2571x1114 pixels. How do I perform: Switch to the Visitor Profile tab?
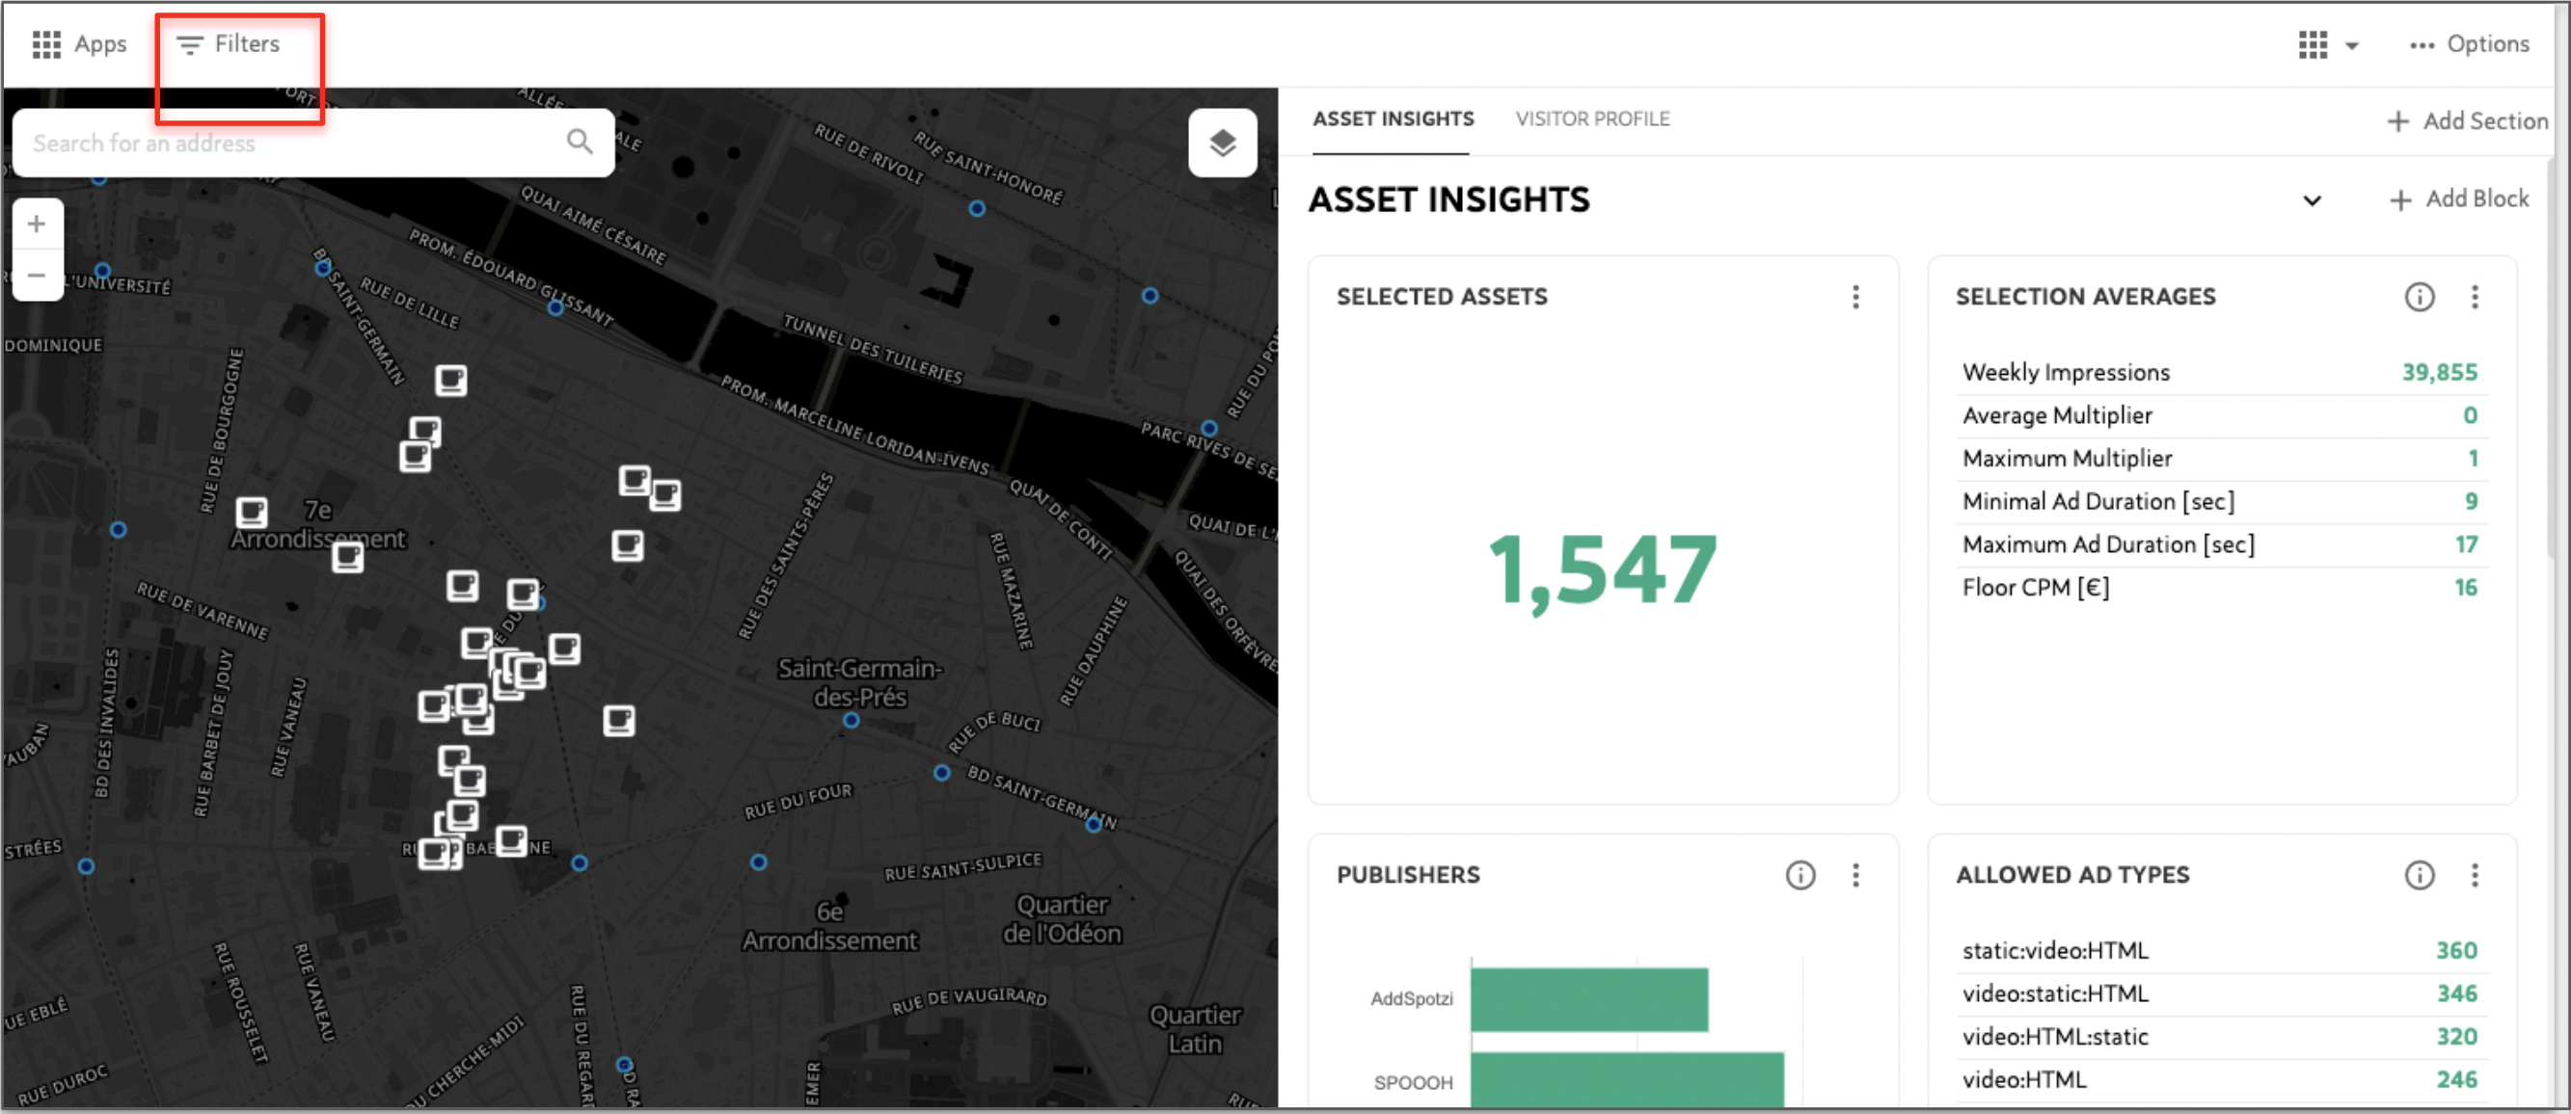click(1592, 119)
